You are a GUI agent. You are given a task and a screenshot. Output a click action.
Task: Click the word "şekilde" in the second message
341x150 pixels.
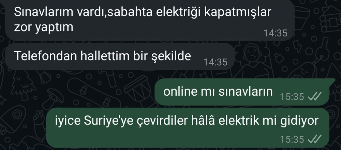coord(171,56)
